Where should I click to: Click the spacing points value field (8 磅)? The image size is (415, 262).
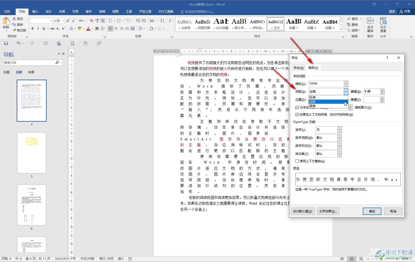pyautogui.click(x=372, y=92)
